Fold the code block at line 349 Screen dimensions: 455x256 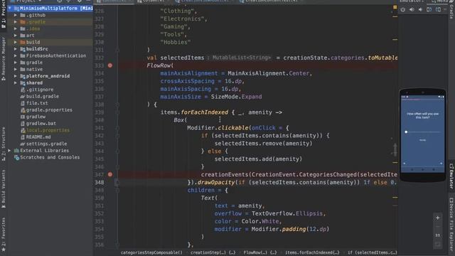117,191
